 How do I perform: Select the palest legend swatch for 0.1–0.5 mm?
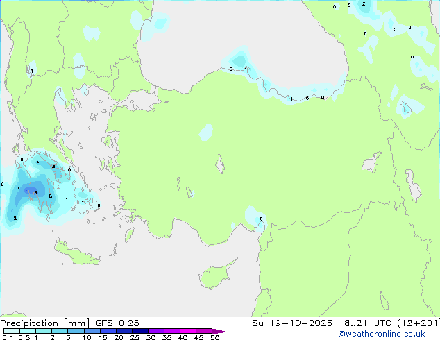pos(12,331)
